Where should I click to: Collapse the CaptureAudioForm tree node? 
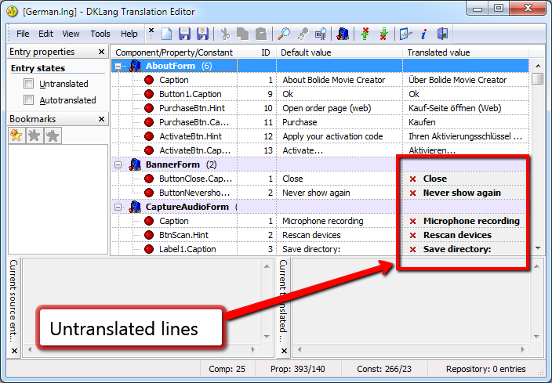tap(119, 208)
